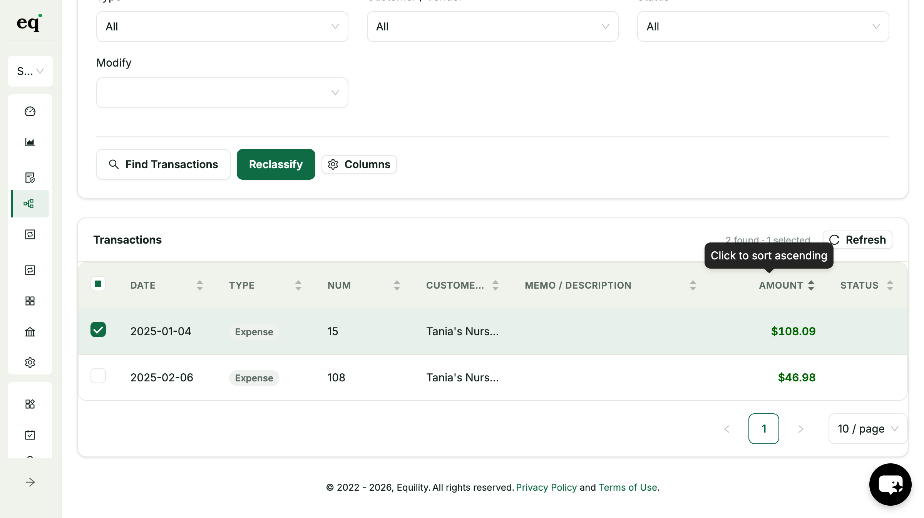The height and width of the screenshot is (518, 924).
Task: Click the date 2025-02-06
Action: click(162, 378)
